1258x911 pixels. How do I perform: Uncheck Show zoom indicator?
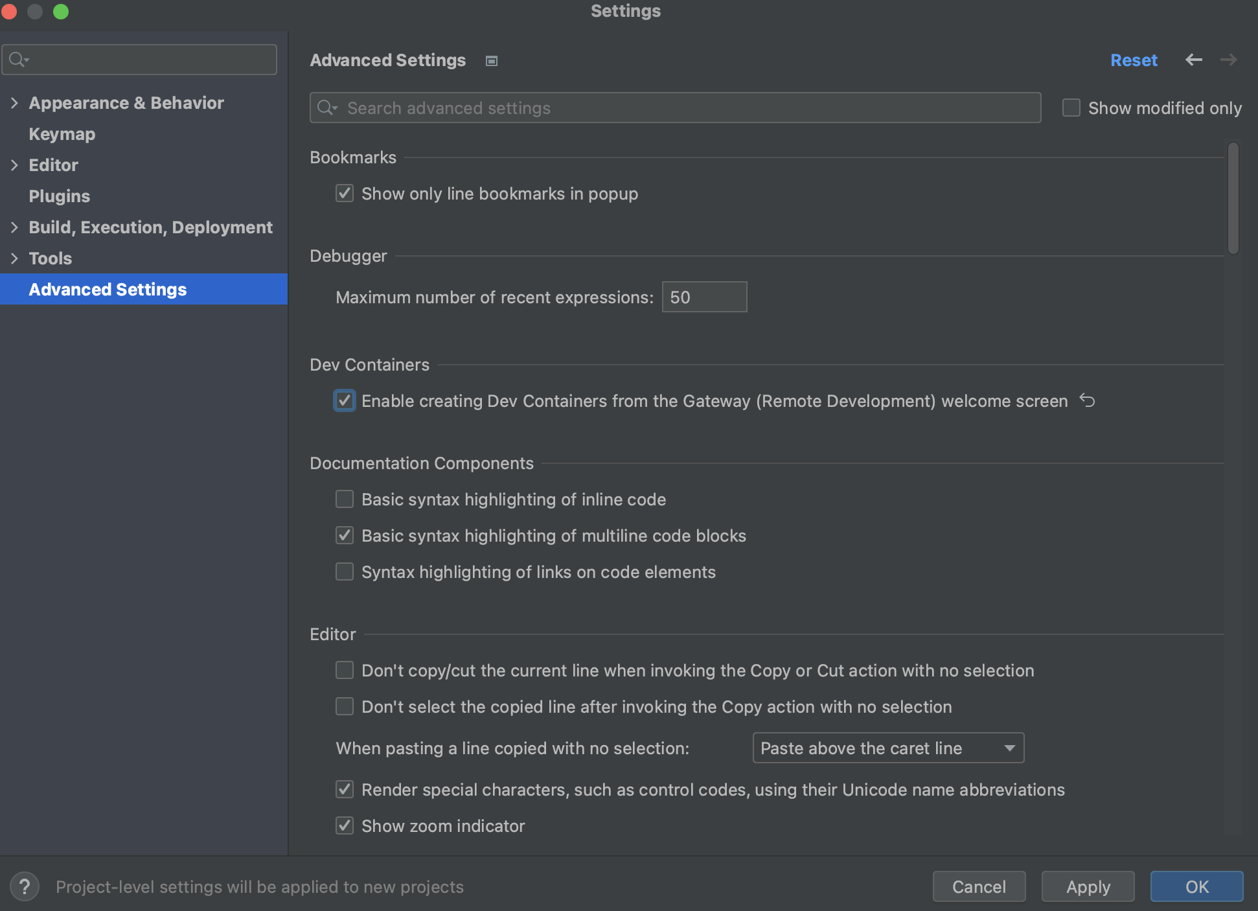(345, 825)
